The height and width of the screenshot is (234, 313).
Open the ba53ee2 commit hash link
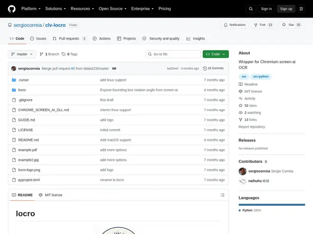tap(173, 68)
